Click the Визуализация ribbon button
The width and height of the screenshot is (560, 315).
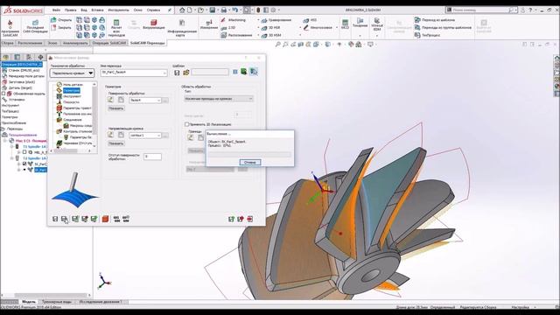(154, 24)
